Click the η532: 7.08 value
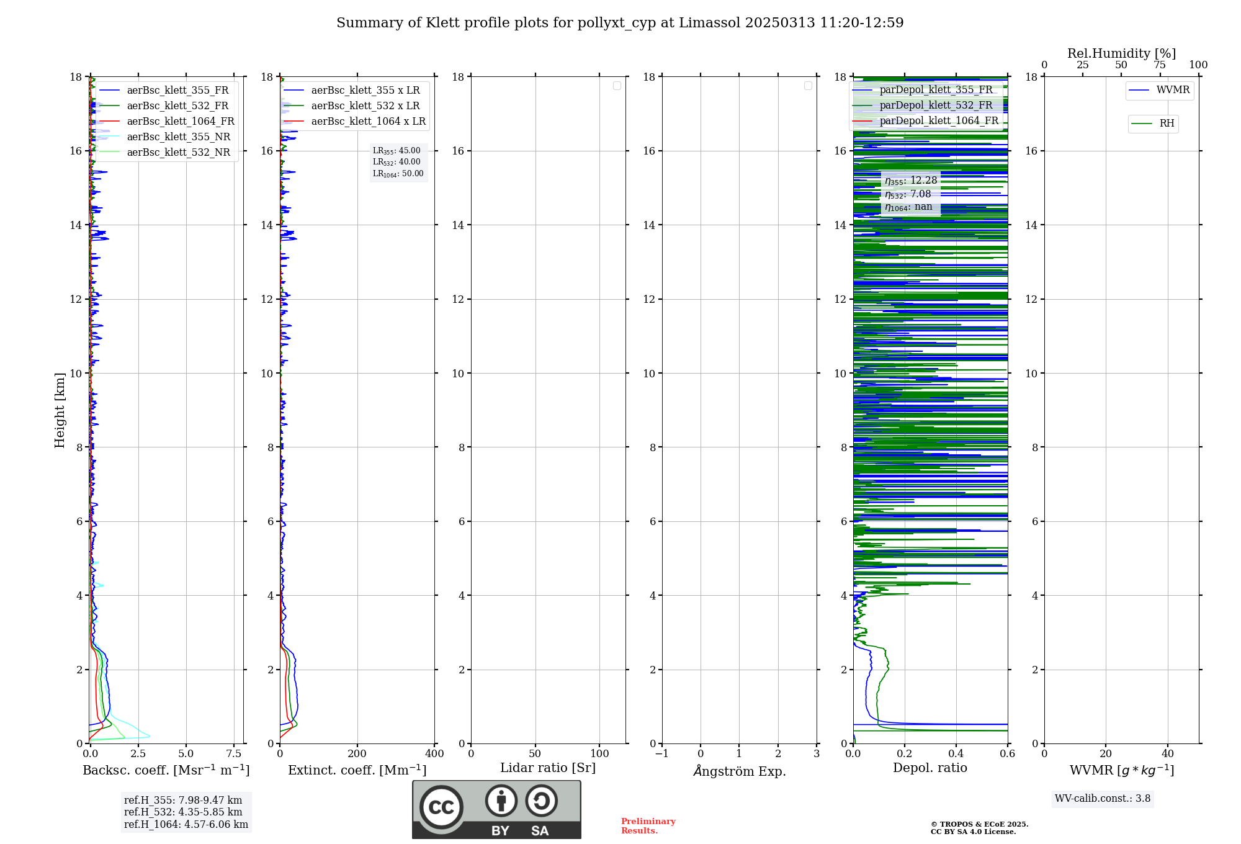The width and height of the screenshot is (1241, 844). click(908, 194)
